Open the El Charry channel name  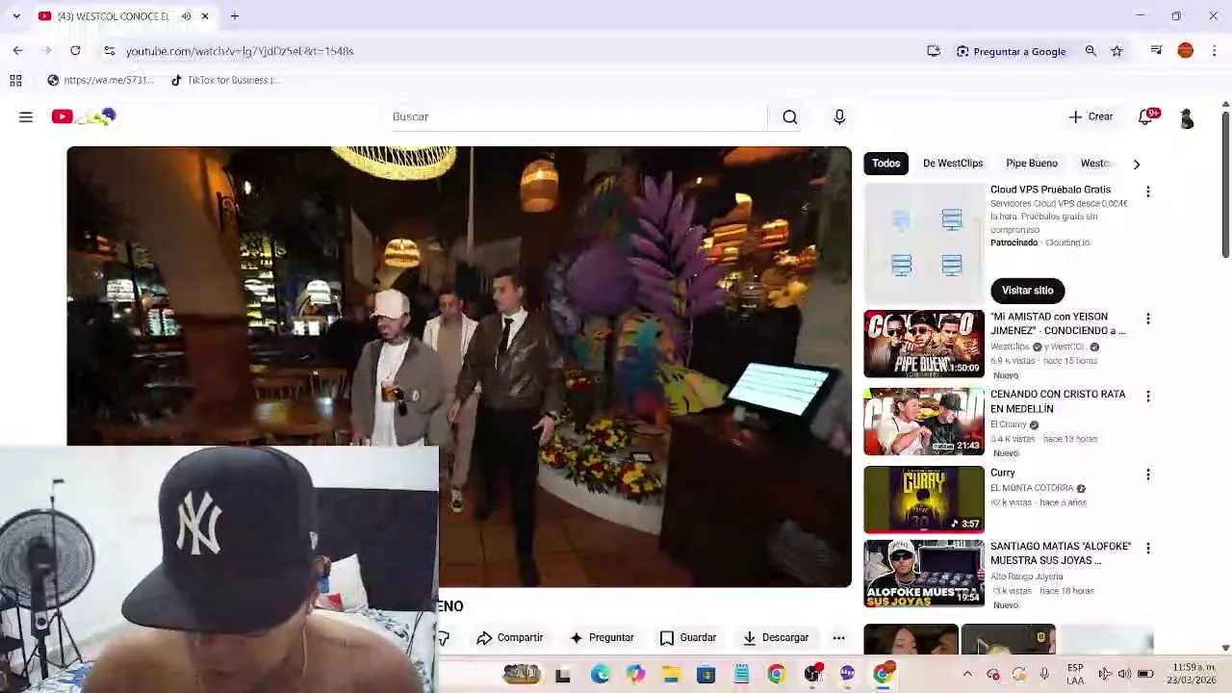click(1009, 424)
